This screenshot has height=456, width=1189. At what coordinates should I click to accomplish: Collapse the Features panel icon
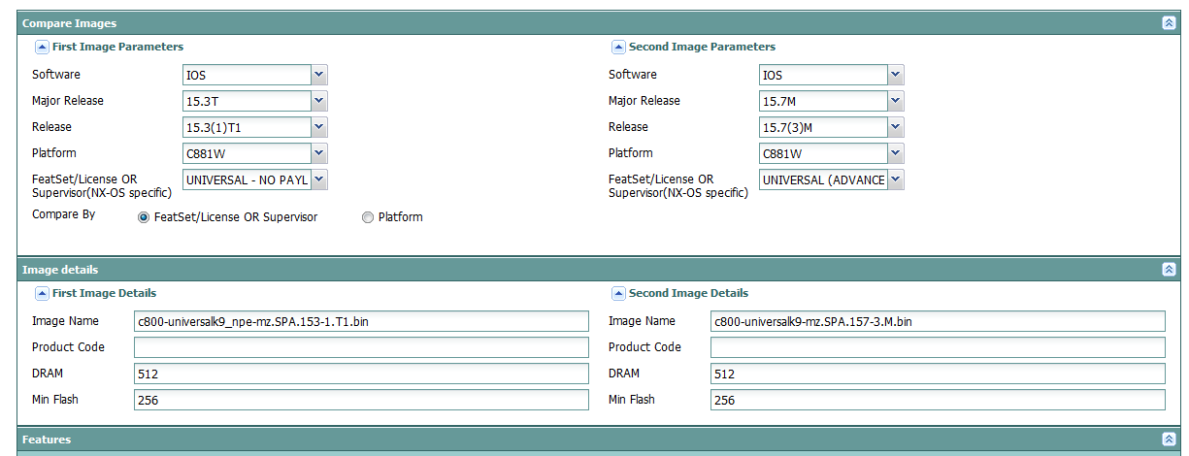(x=1169, y=440)
